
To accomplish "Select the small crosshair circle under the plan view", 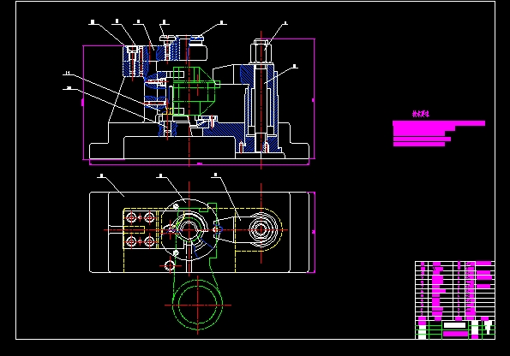I will [170, 265].
